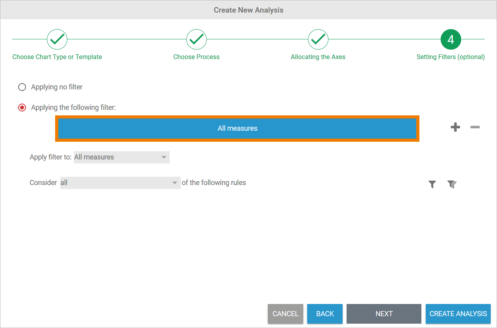Click 'of the following rules' text

click(x=214, y=183)
